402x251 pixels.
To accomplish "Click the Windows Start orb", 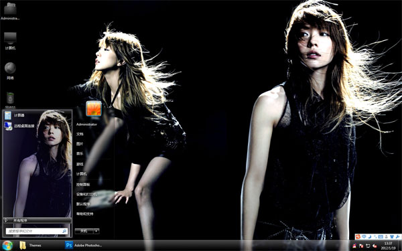I will tap(7, 246).
